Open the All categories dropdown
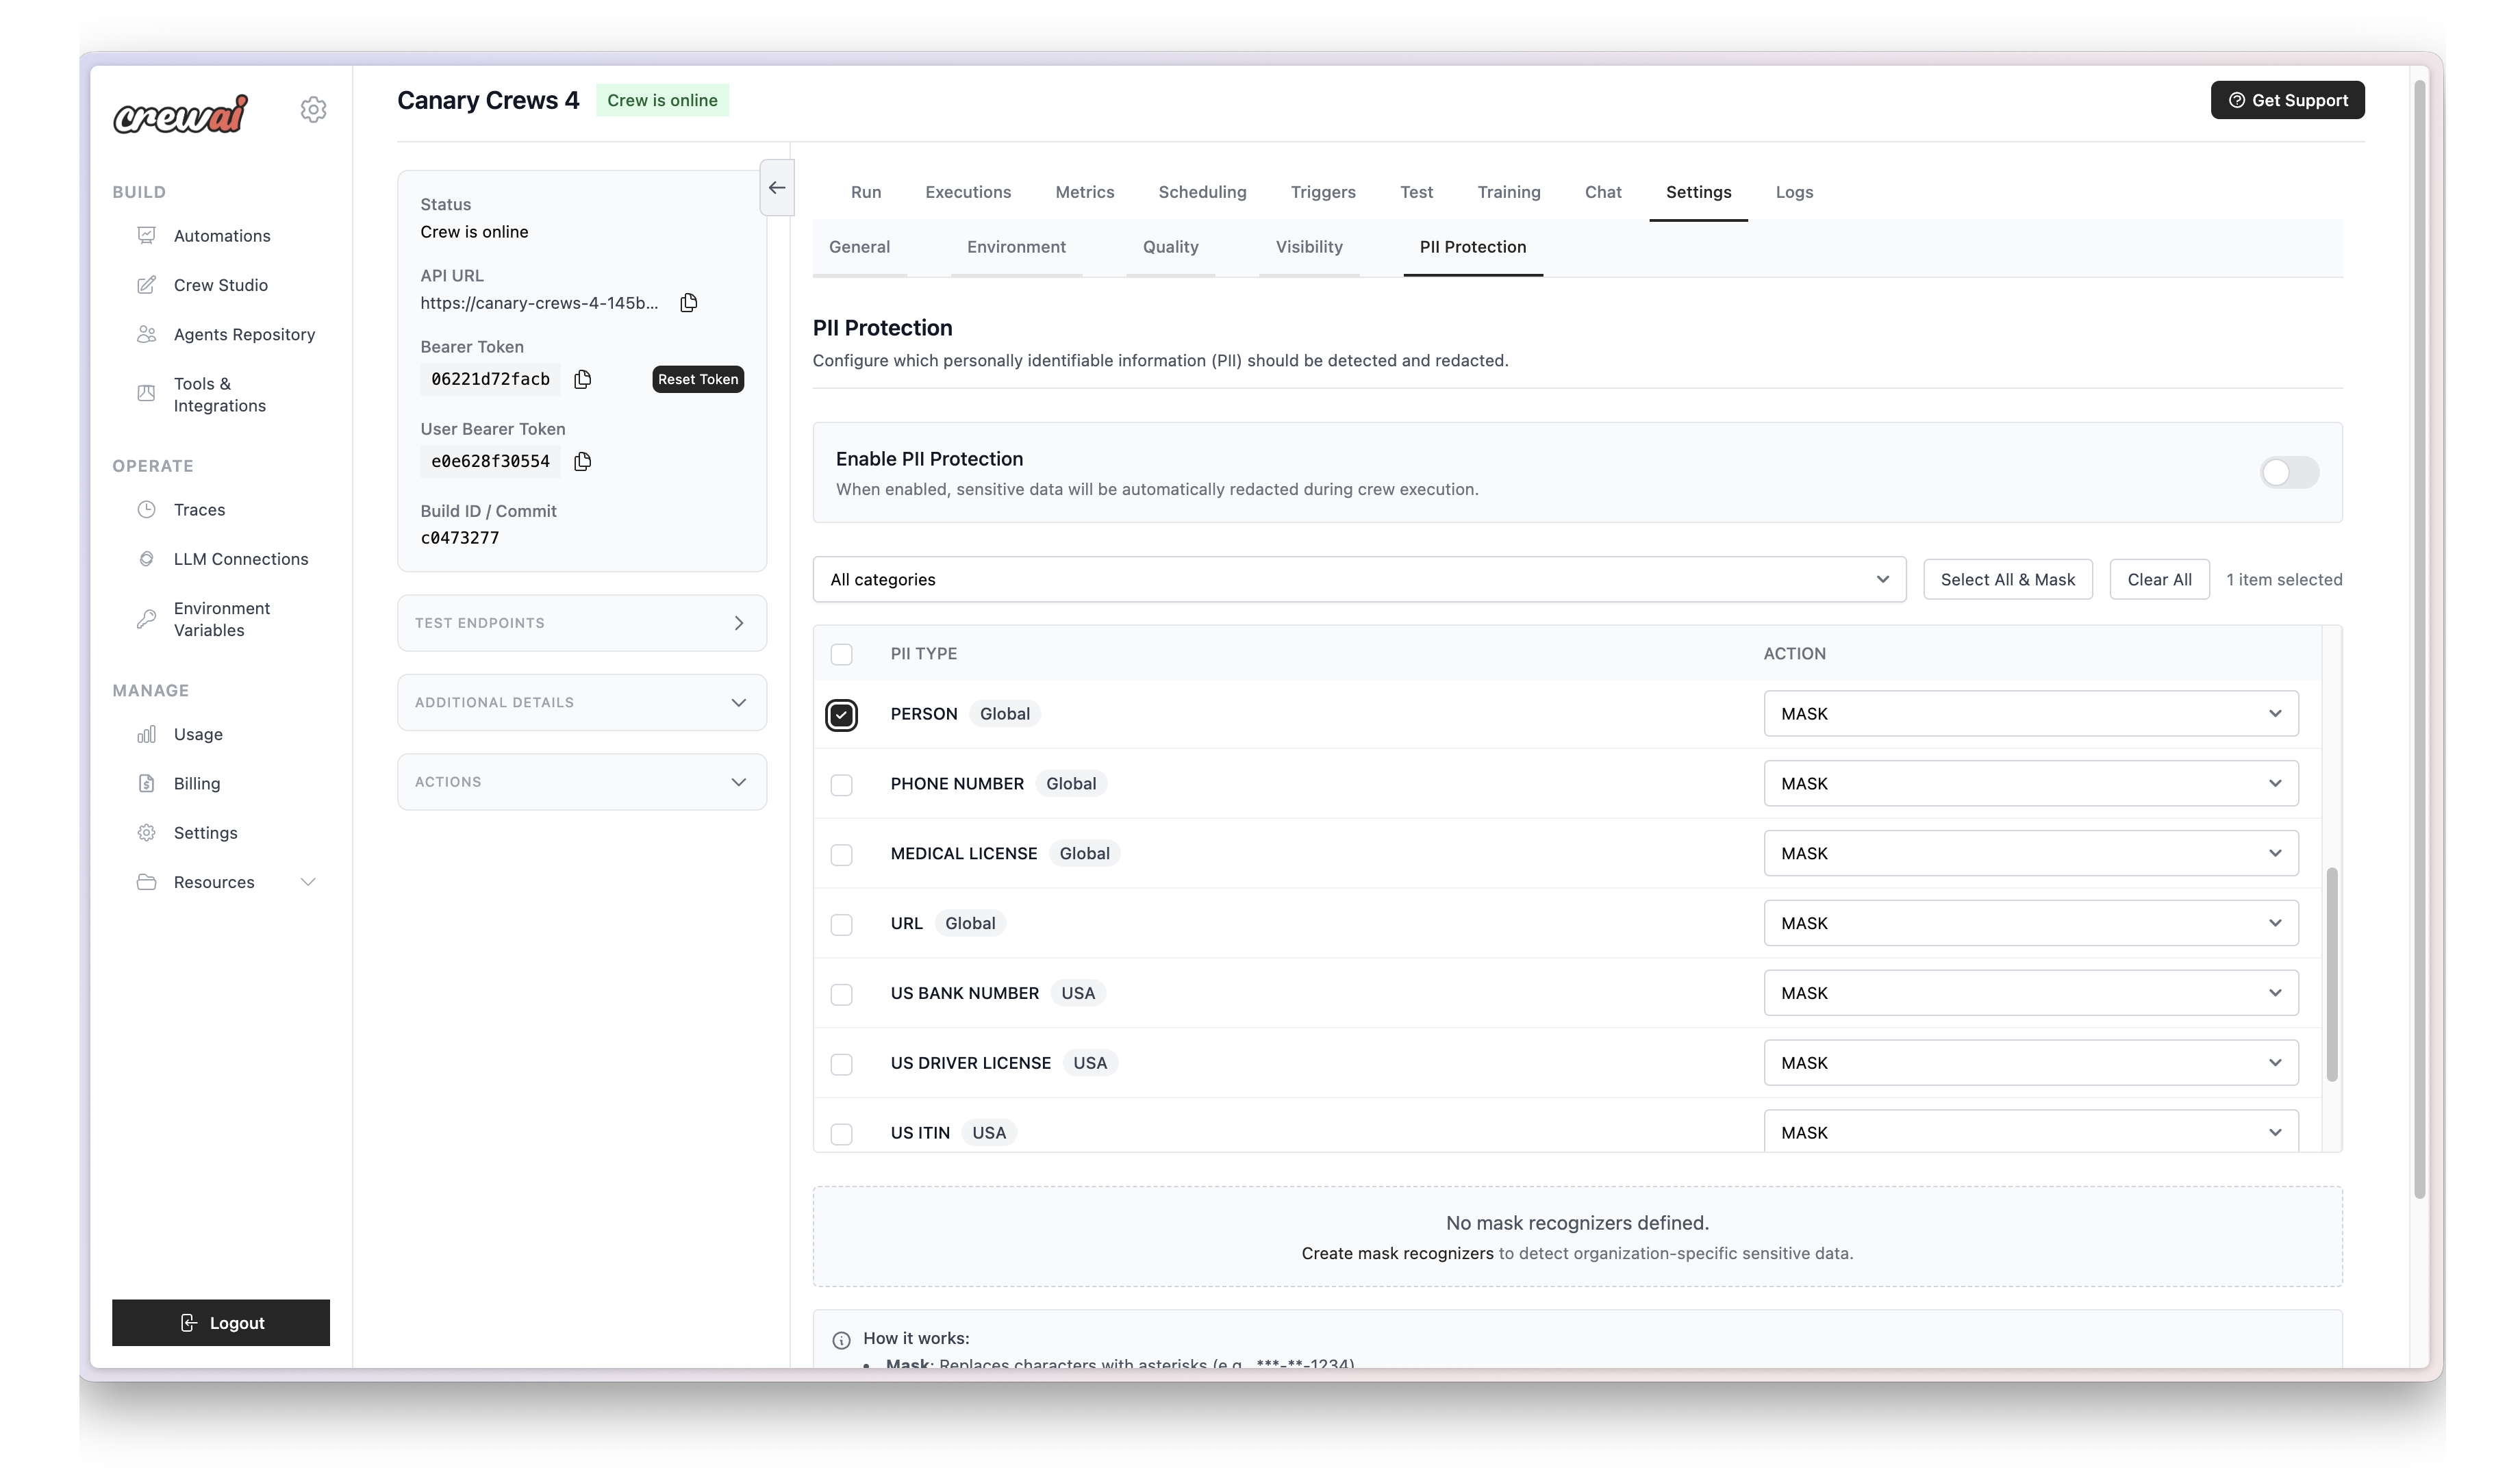Screen dimensions: 2520x1483 click(x=1358, y=580)
